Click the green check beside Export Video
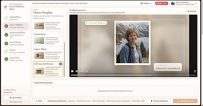Image resolution: width=203 pixels, height=106 pixels. (x=6, y=59)
